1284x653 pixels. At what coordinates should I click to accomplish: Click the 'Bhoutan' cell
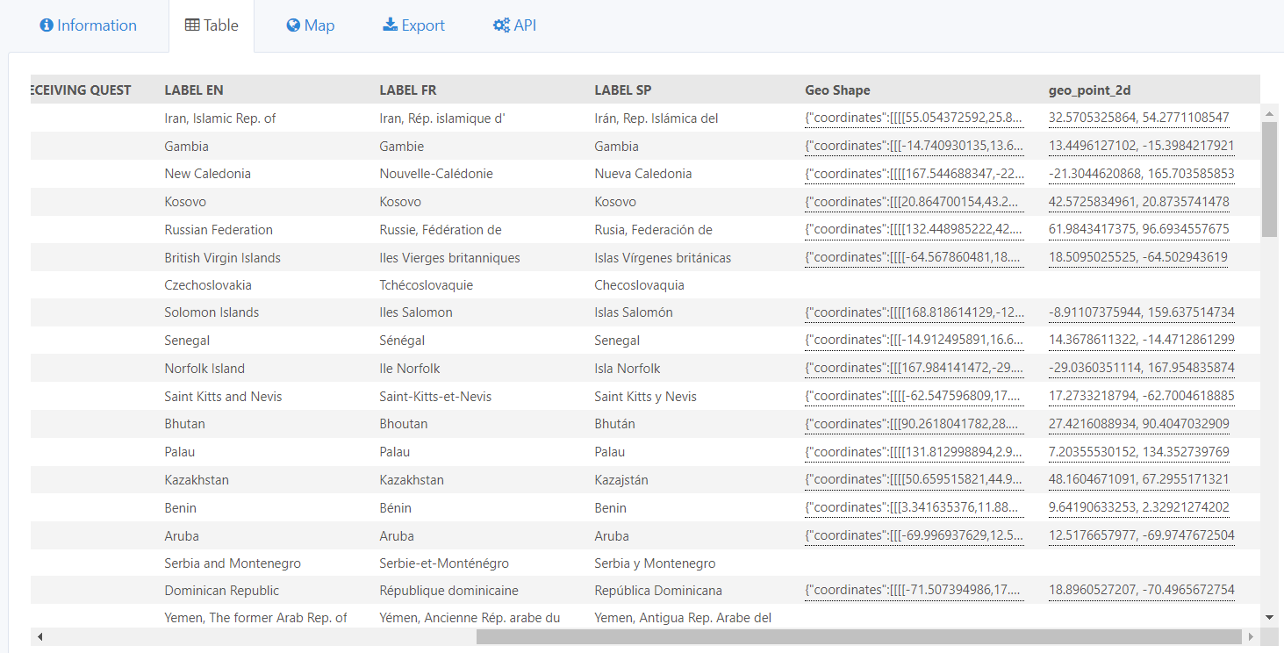click(x=404, y=424)
